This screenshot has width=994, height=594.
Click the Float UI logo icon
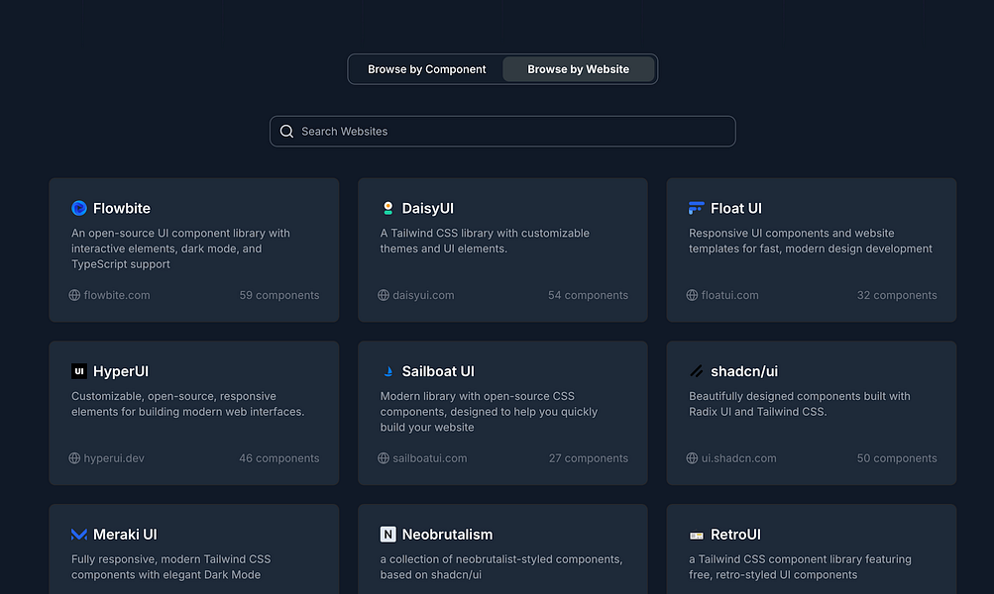point(696,208)
